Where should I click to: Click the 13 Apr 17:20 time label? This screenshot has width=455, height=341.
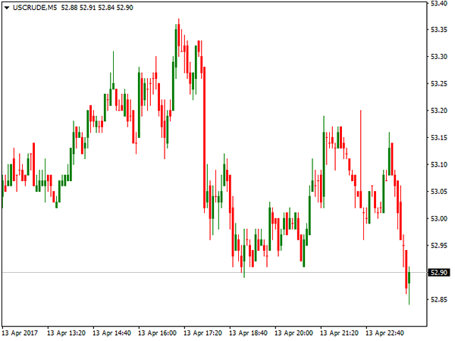[202, 333]
